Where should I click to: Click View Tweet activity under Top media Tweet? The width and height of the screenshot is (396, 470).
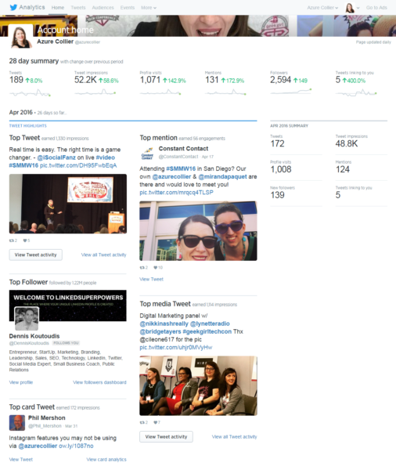(x=166, y=437)
